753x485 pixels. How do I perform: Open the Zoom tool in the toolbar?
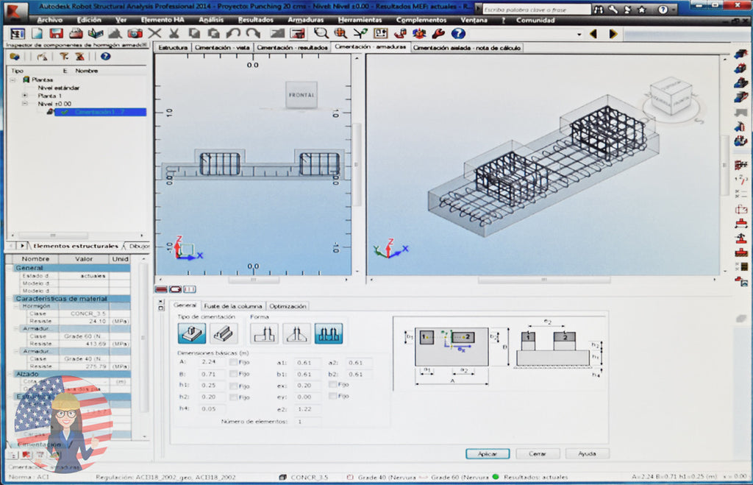click(321, 33)
